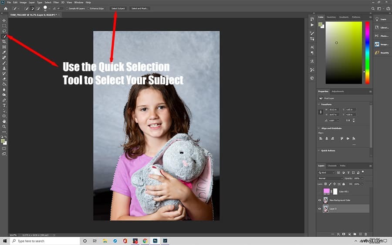Open the Opacity dropdown arrow
This screenshot has height=245, width=392.
click(362, 178)
